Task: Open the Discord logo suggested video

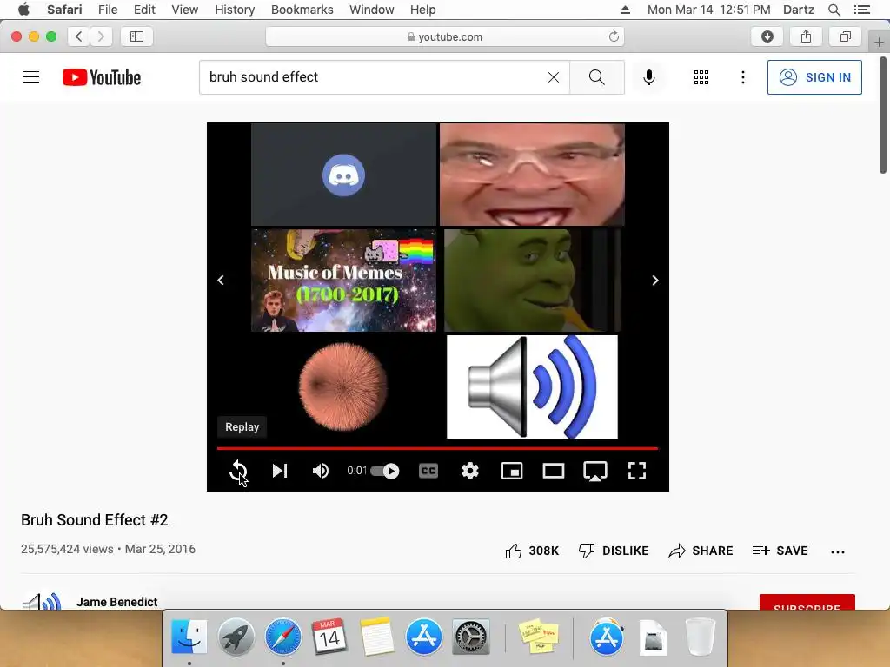Action: point(344,175)
